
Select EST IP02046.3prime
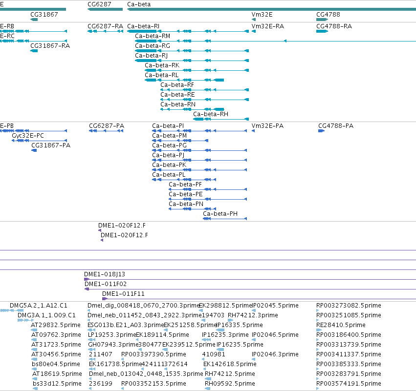(x=275, y=354)
